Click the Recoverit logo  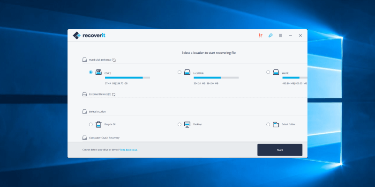[x=89, y=36]
